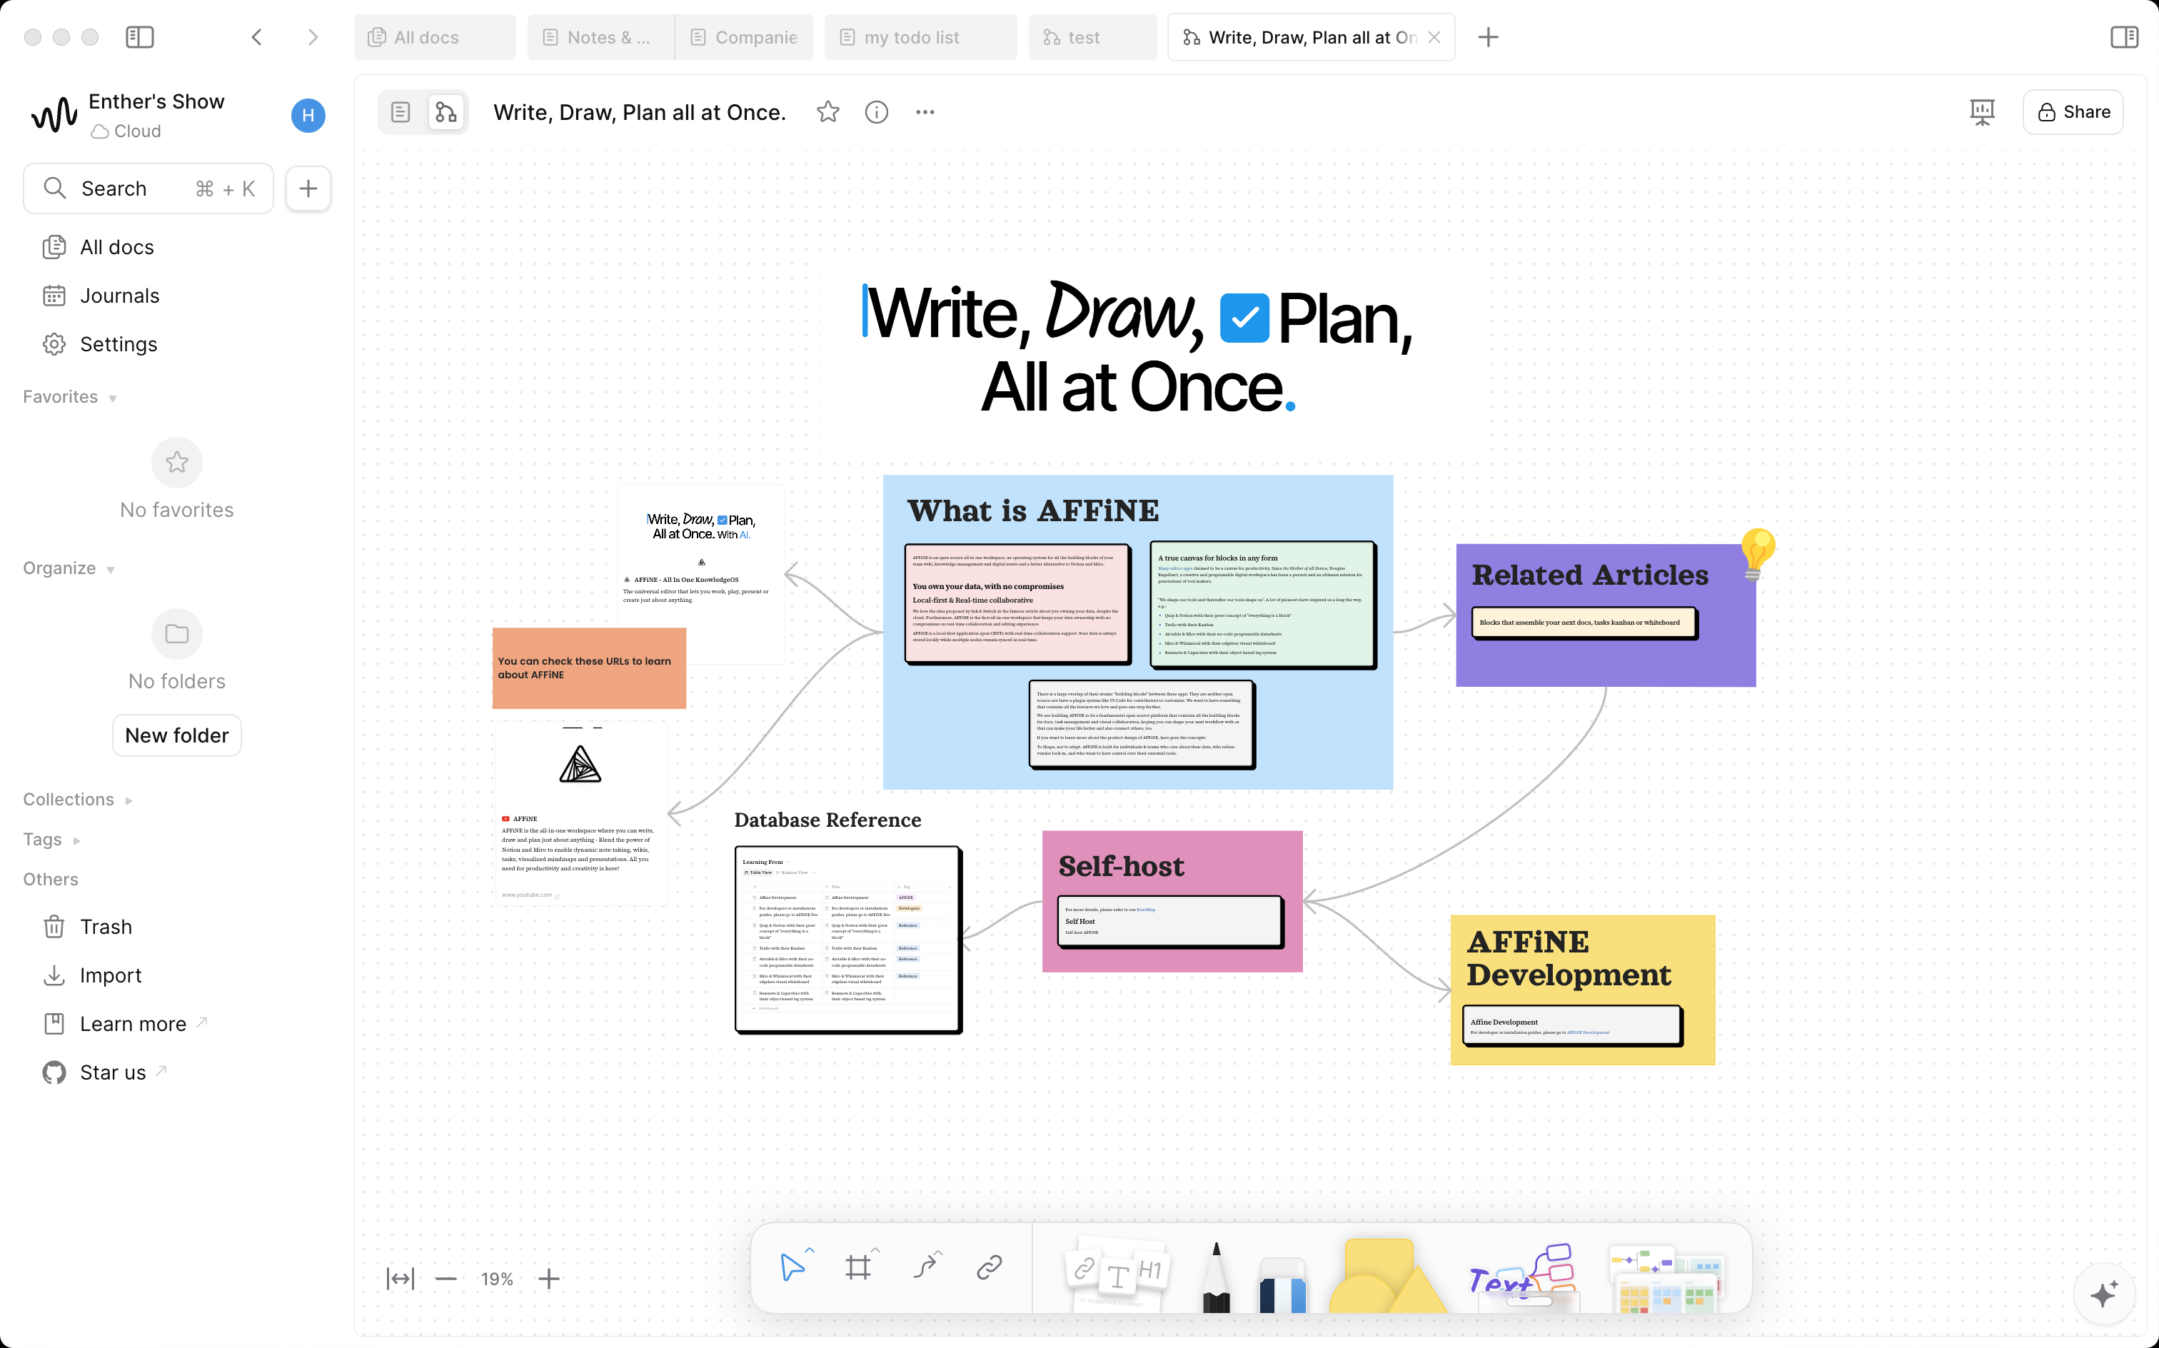
Task: Choose the pen drawing tool
Action: tap(1216, 1277)
